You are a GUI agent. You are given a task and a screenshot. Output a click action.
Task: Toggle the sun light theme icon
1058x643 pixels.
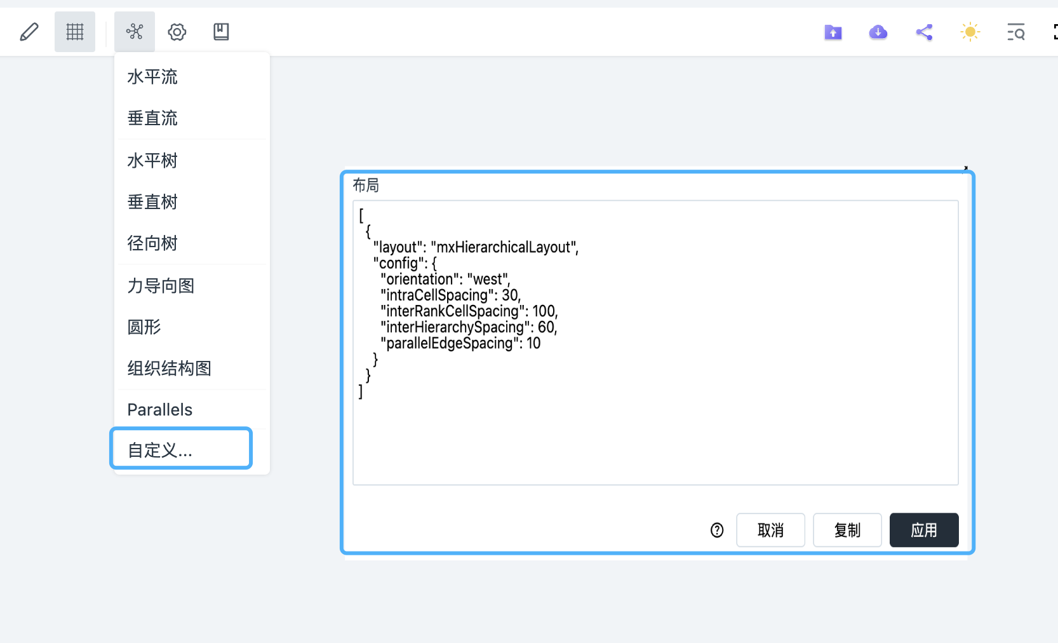[970, 32]
